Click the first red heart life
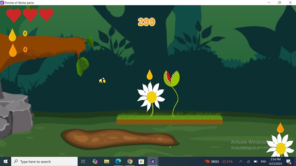The height and width of the screenshot is (166, 296). click(x=14, y=15)
